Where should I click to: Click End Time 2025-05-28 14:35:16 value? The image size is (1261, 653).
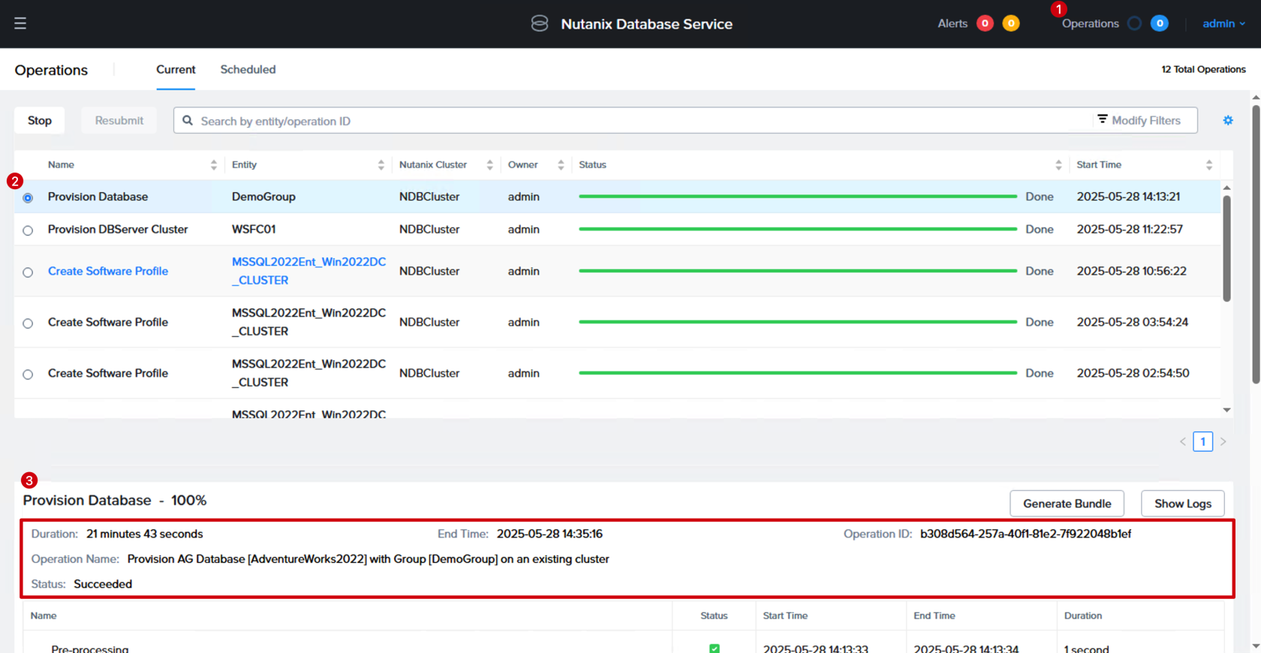[549, 534]
